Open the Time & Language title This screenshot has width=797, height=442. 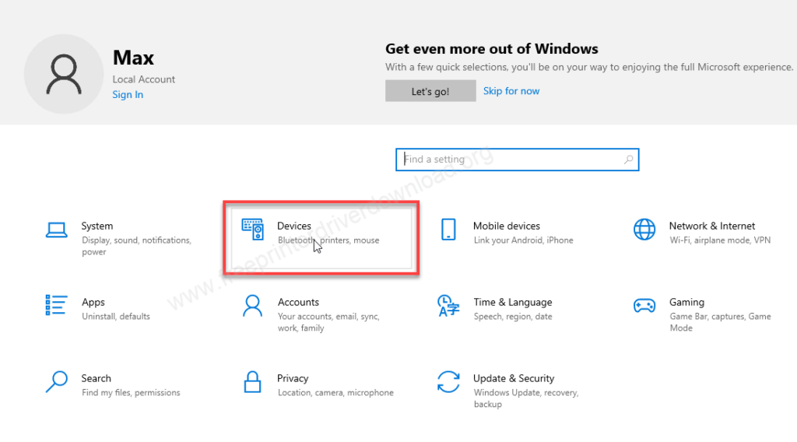click(x=512, y=302)
